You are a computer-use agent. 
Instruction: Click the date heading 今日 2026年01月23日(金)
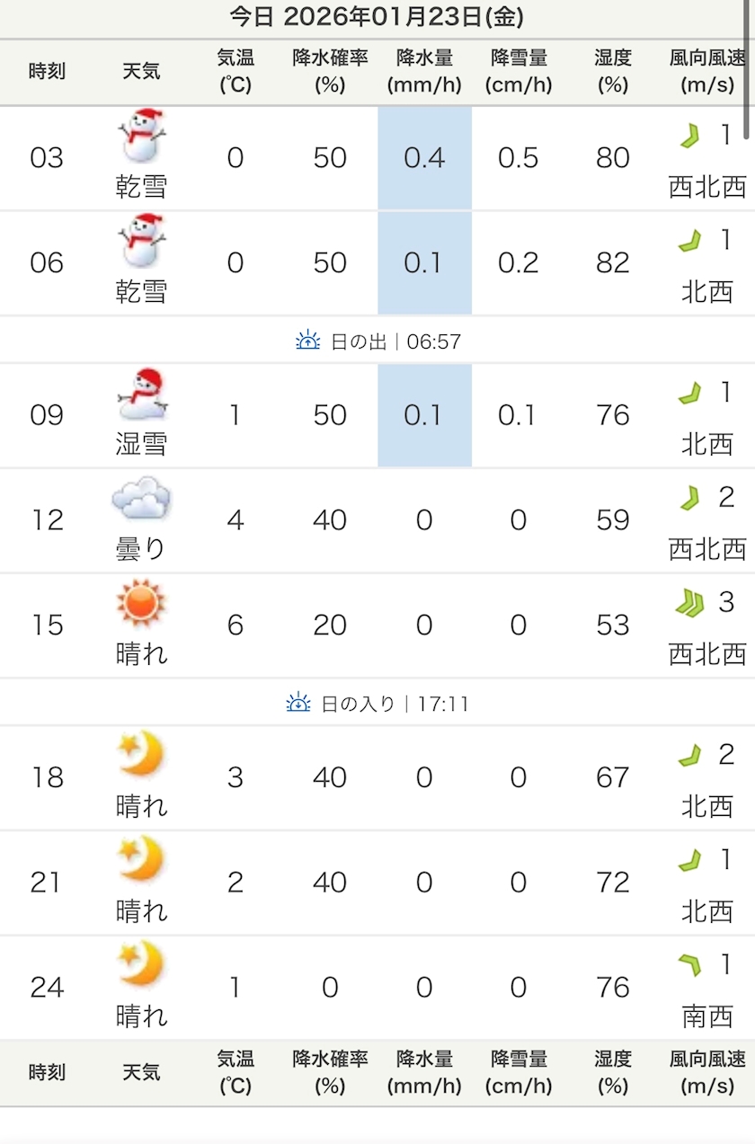[377, 17]
